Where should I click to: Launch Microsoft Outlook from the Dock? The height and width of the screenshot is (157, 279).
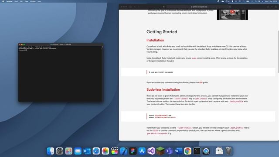87,151
